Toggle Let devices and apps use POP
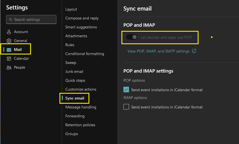This screenshot has height=144, width=239. [x=132, y=37]
